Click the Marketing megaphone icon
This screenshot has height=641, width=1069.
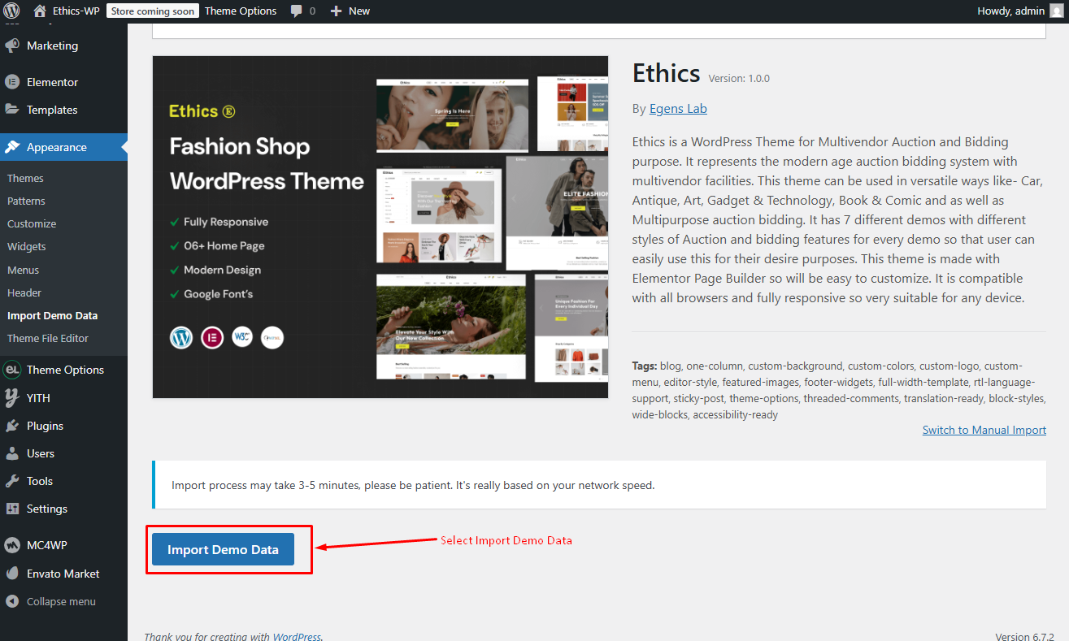pyautogui.click(x=12, y=45)
